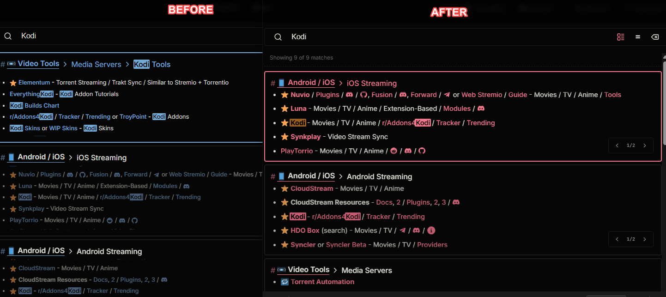Click the 'Showing 9 of 9 matches' text
The width and height of the screenshot is (666, 297).
pos(301,58)
